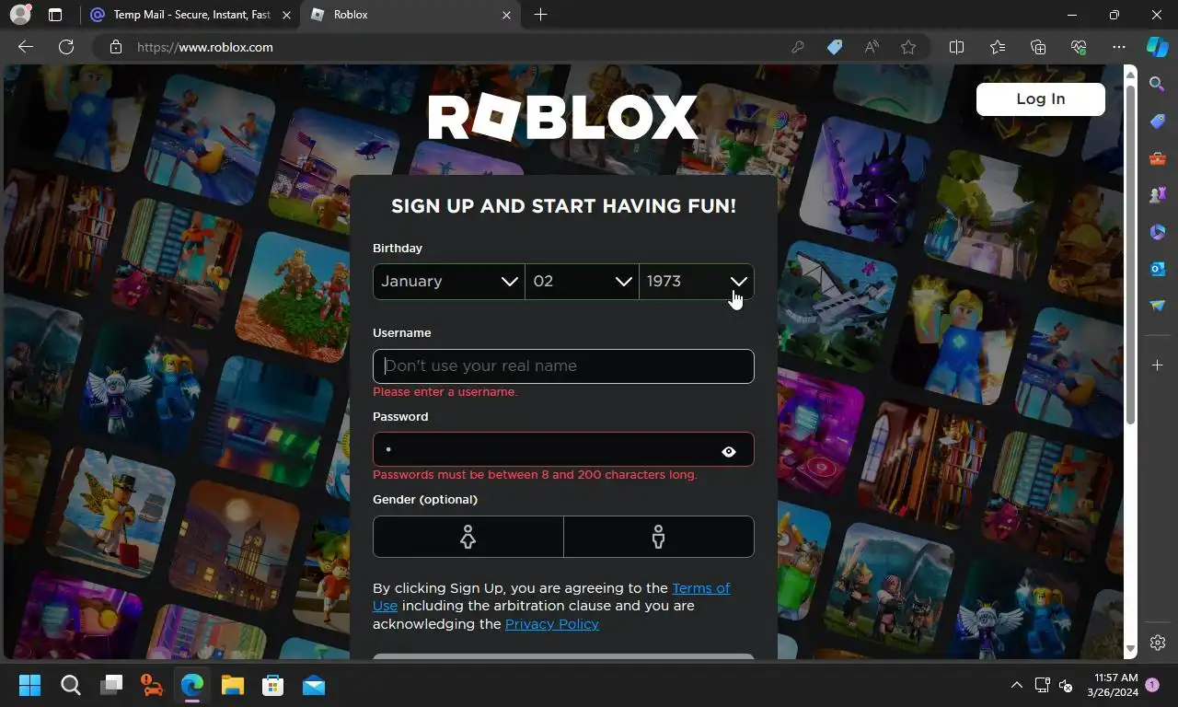Add this page to favorites star

tap(908, 47)
